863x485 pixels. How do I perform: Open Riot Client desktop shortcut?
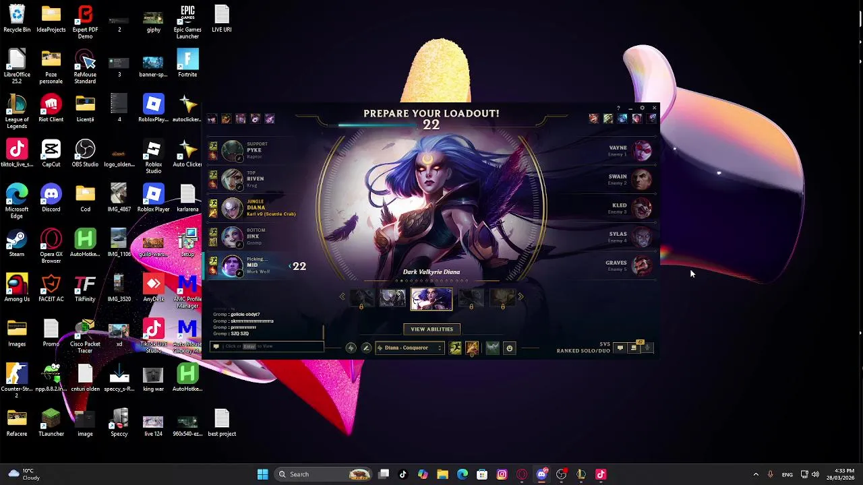51,109
